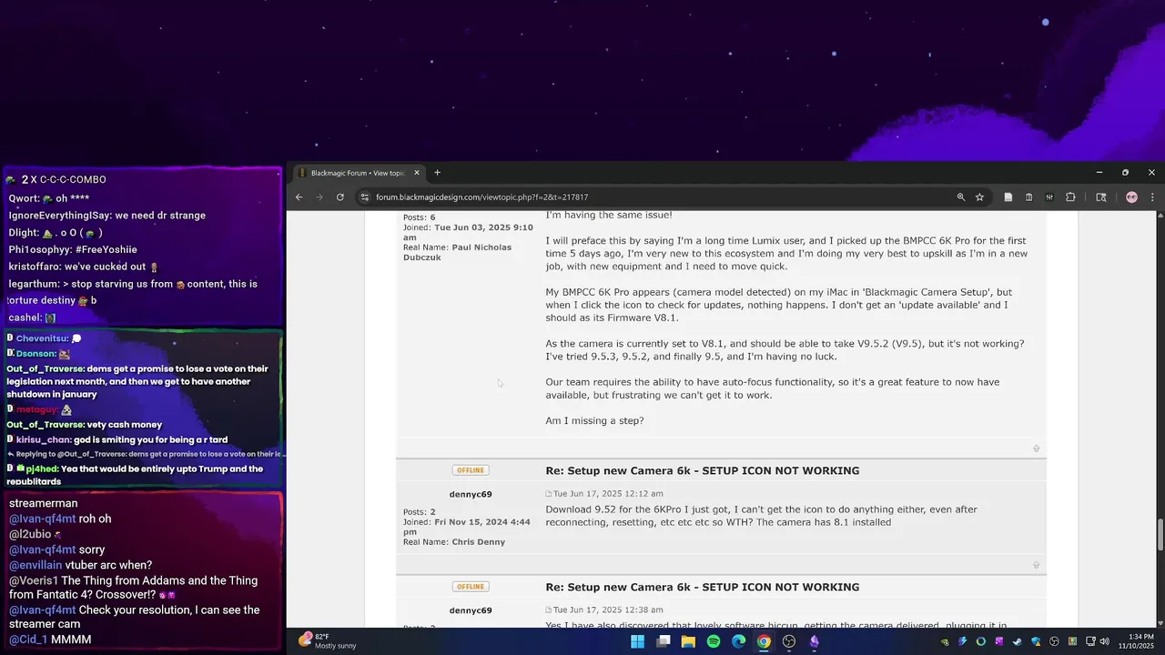This screenshot has width=1165, height=655.
Task: Open dennyc69 profile on 12:38 am post
Action: [471, 610]
